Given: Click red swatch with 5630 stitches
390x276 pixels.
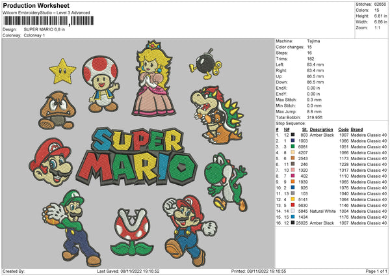Looking at the screenshot, I should [292, 205].
